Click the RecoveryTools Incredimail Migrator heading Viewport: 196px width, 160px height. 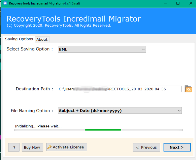click(x=74, y=19)
